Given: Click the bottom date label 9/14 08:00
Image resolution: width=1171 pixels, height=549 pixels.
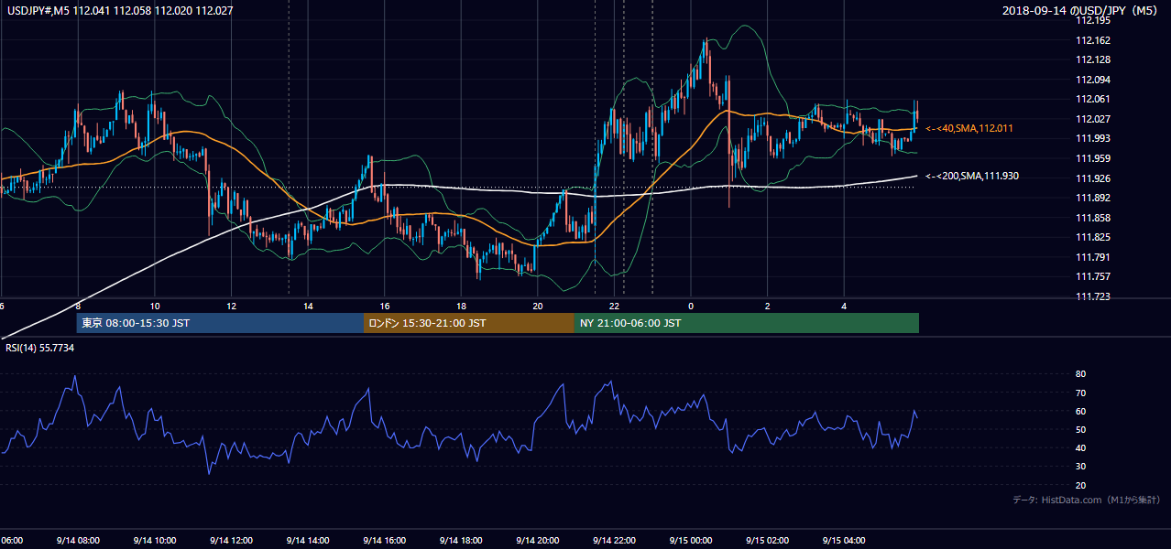Looking at the screenshot, I should pyautogui.click(x=78, y=540).
